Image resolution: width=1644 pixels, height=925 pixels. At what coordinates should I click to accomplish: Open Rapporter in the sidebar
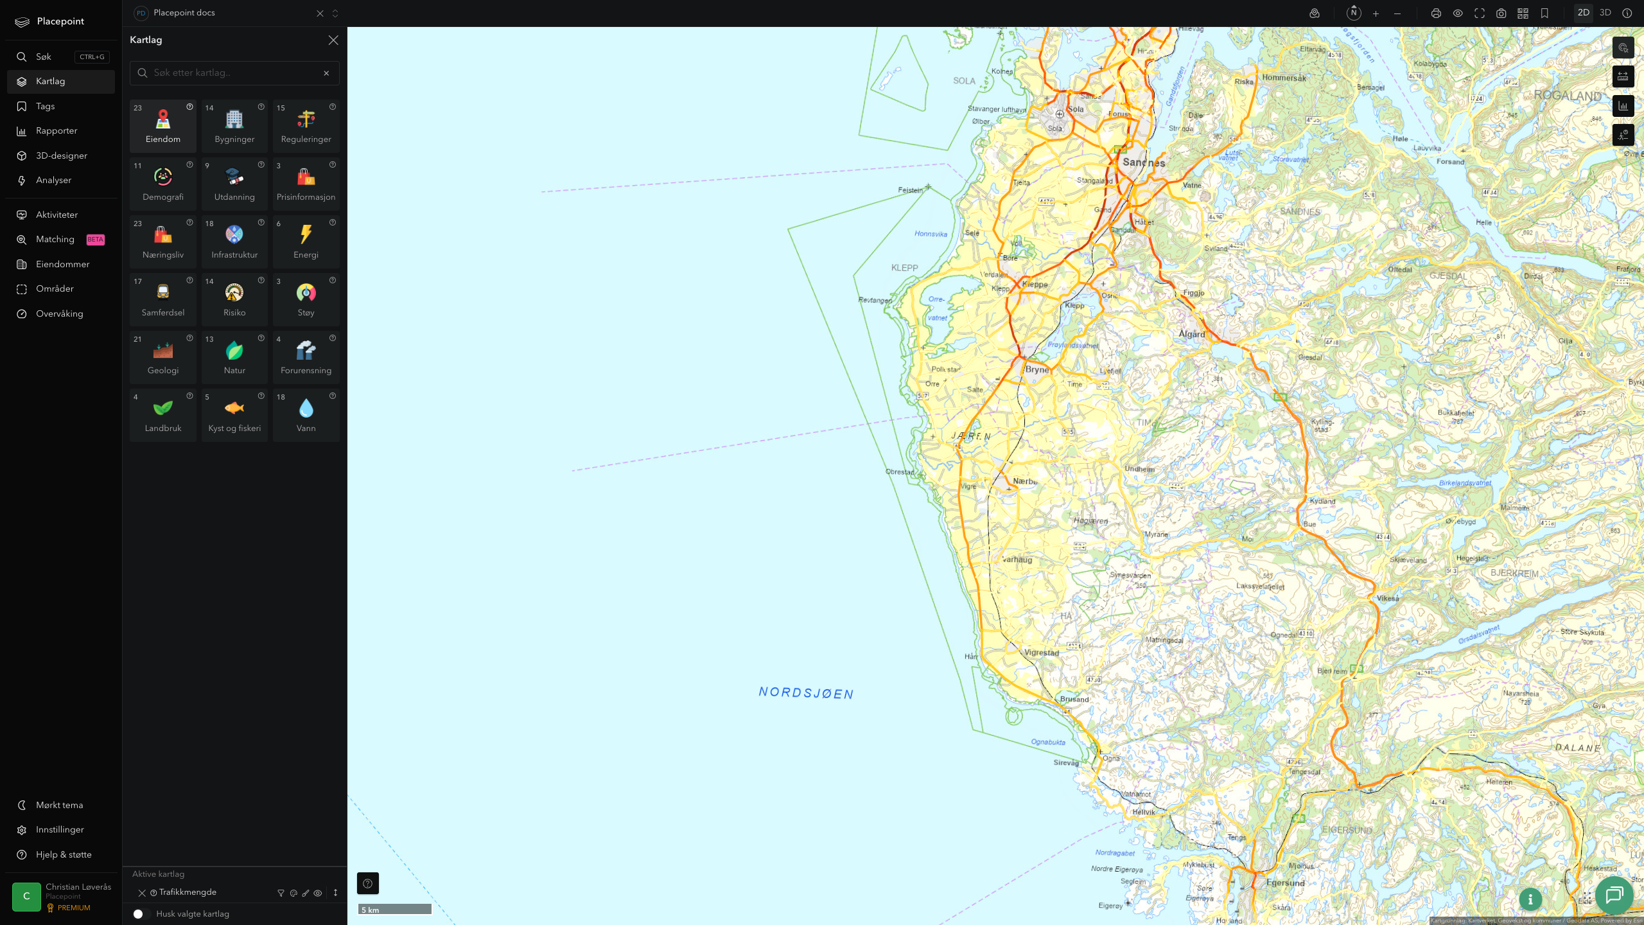pyautogui.click(x=61, y=131)
